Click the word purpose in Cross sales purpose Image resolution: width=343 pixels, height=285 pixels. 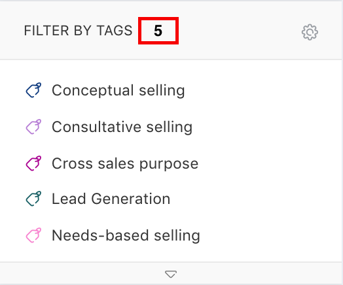169,164
